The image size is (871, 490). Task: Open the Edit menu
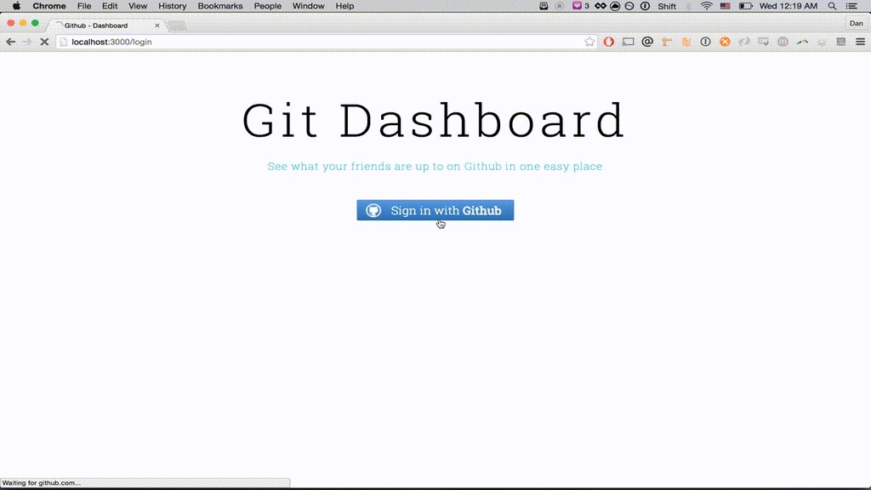(x=110, y=6)
